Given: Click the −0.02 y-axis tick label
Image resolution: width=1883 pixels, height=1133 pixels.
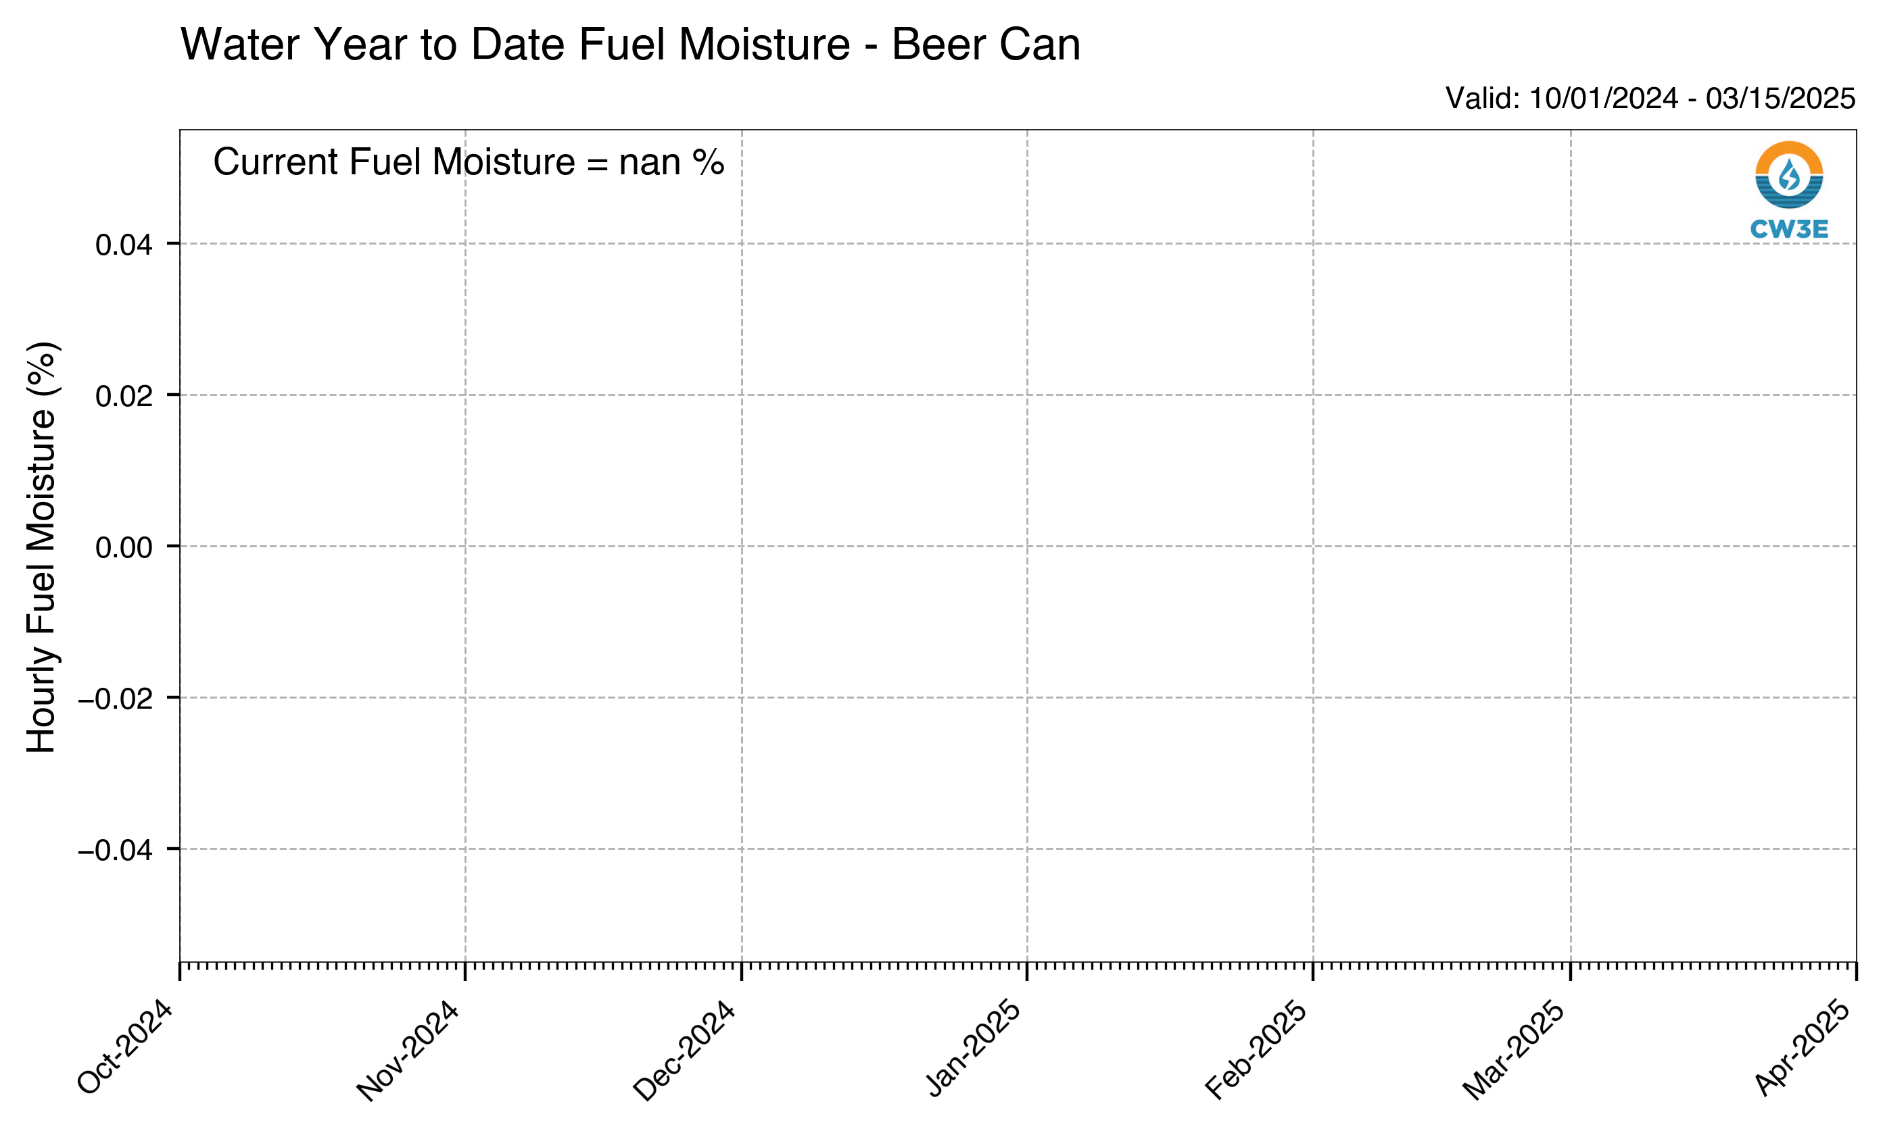Looking at the screenshot, I should (116, 699).
